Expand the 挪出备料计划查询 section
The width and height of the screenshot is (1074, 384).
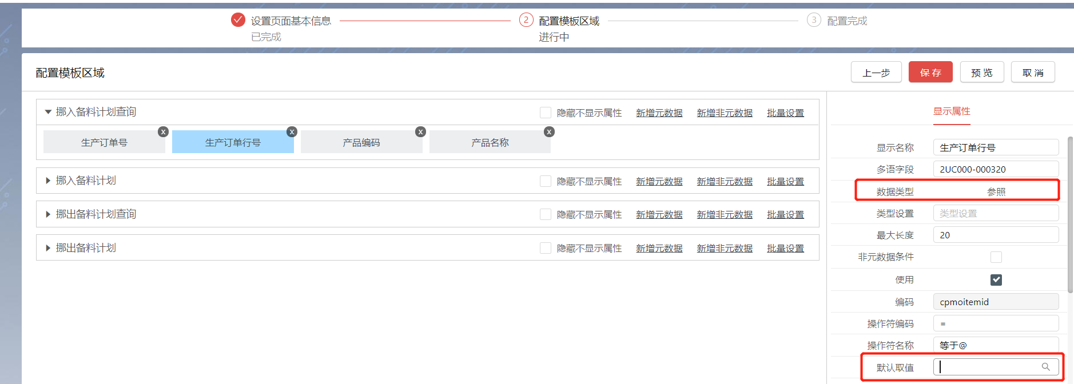pos(48,214)
